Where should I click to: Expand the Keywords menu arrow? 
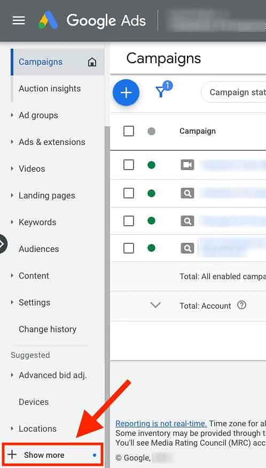pos(12,222)
